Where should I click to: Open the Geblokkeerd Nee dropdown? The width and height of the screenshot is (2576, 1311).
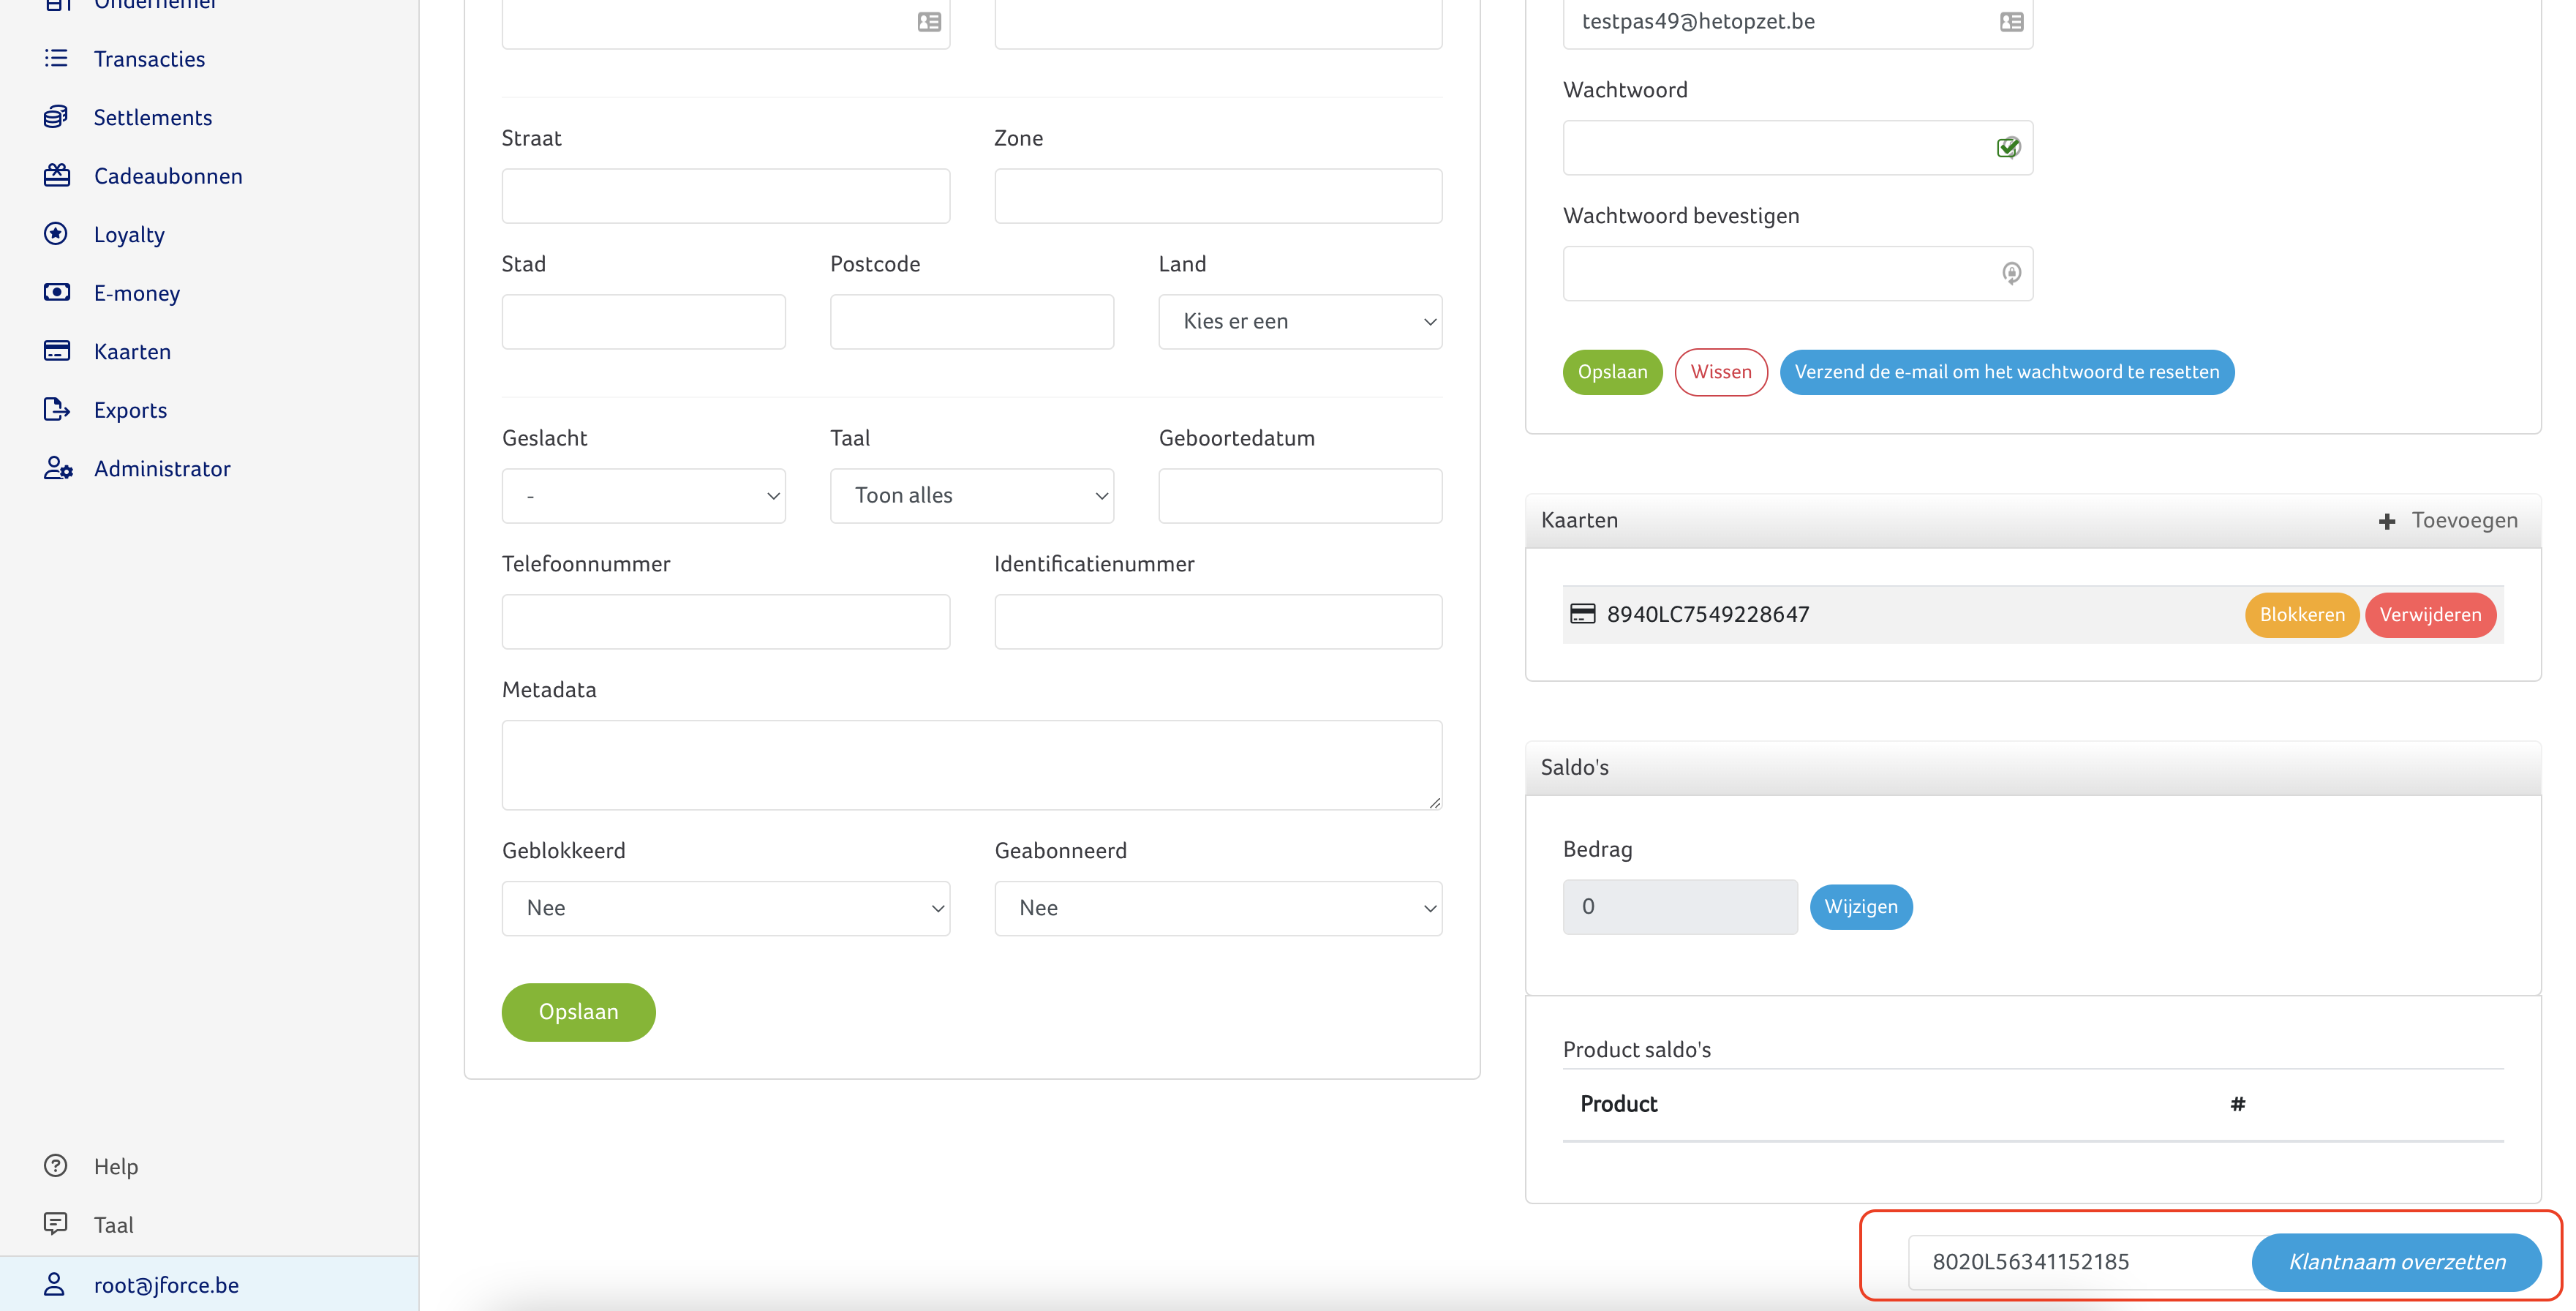tap(725, 908)
